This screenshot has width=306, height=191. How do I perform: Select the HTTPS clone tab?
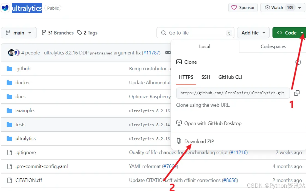(x=186, y=77)
